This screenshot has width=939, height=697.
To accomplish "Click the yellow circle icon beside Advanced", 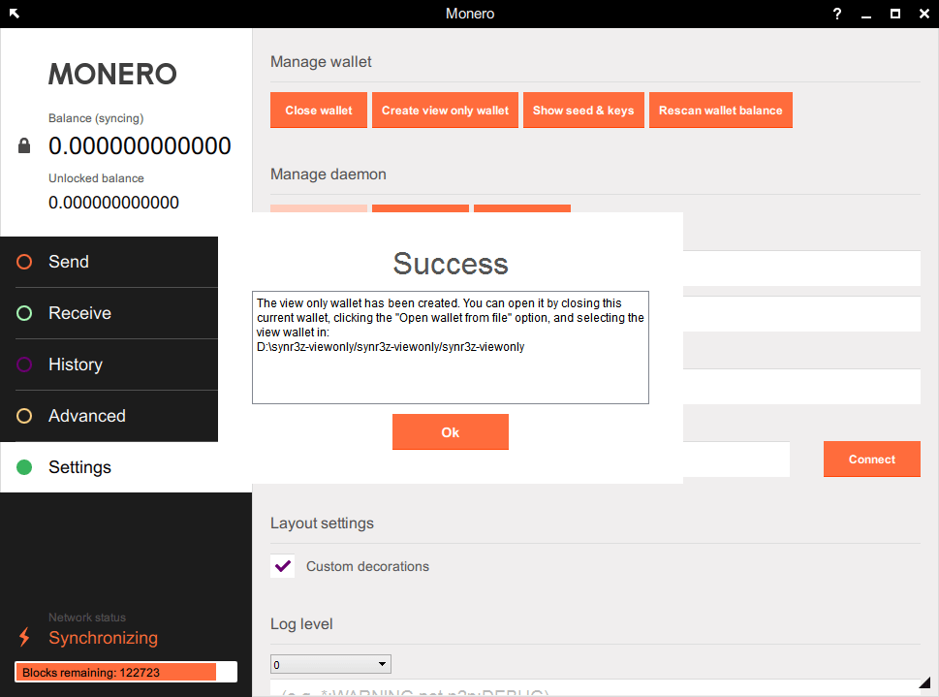I will [24, 416].
